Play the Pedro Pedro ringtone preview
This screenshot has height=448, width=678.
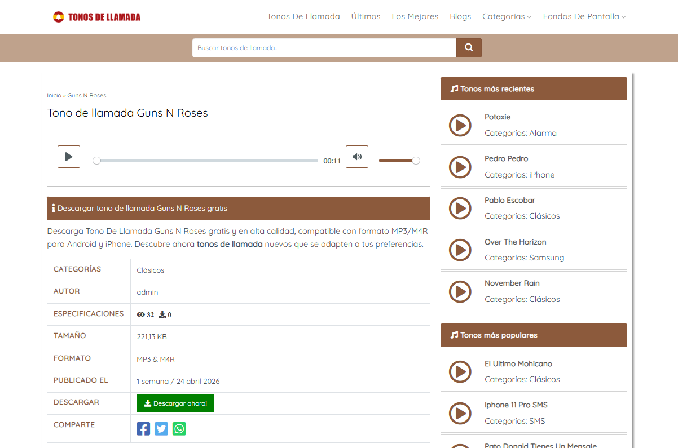coord(460,167)
